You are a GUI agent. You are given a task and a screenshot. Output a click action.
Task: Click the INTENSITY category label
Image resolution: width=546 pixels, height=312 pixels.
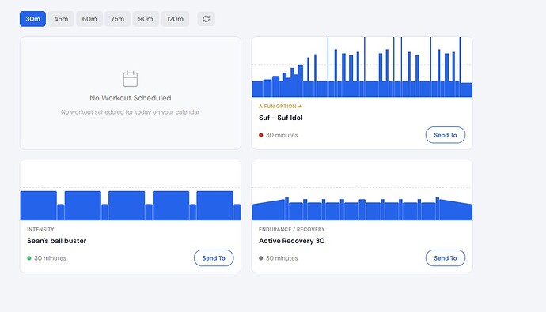coord(40,229)
